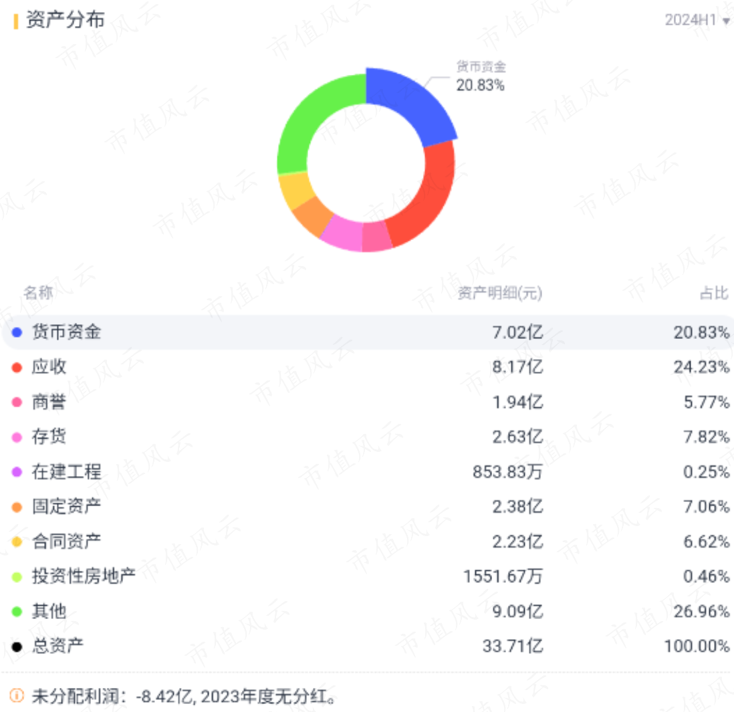Click the orange 固定资产 donut segment
Image resolution: width=734 pixels, height=712 pixels.
[312, 217]
